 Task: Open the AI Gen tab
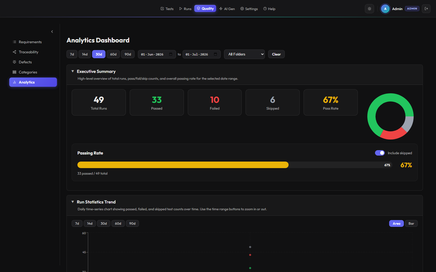click(x=227, y=9)
